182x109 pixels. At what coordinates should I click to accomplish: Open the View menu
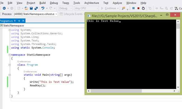tap(19, 3)
